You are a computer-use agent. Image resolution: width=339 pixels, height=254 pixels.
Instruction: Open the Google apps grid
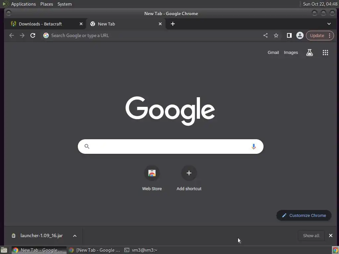point(325,53)
